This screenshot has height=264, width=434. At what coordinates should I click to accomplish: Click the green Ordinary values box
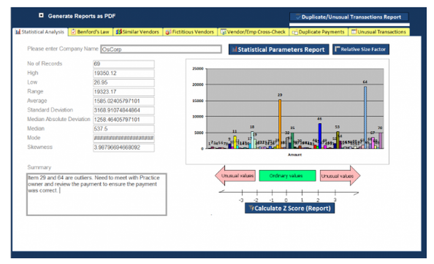[287, 176]
